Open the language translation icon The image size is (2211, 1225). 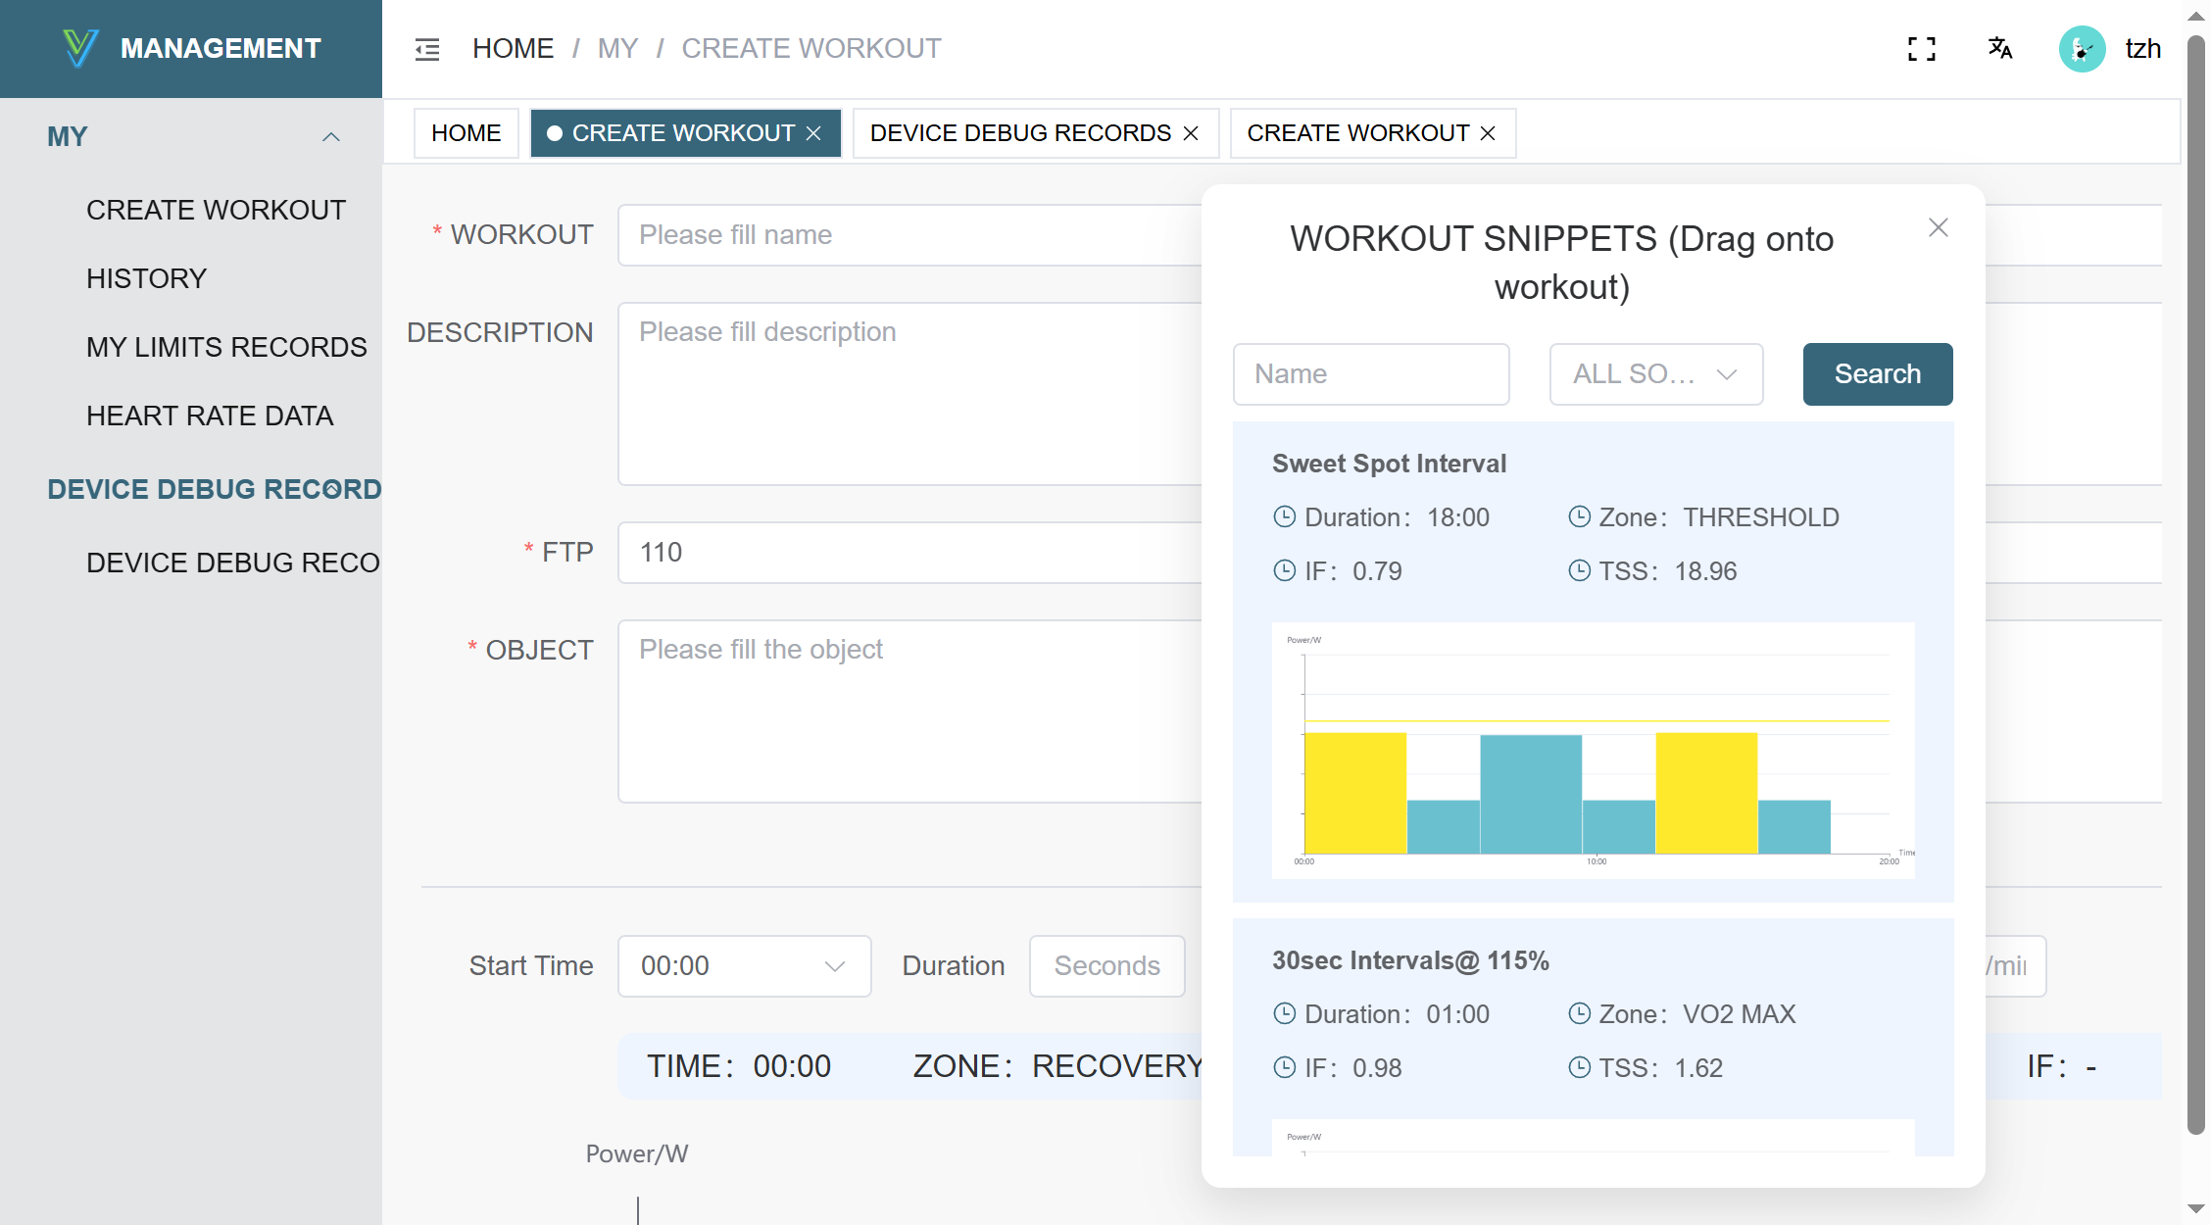tap(2000, 49)
